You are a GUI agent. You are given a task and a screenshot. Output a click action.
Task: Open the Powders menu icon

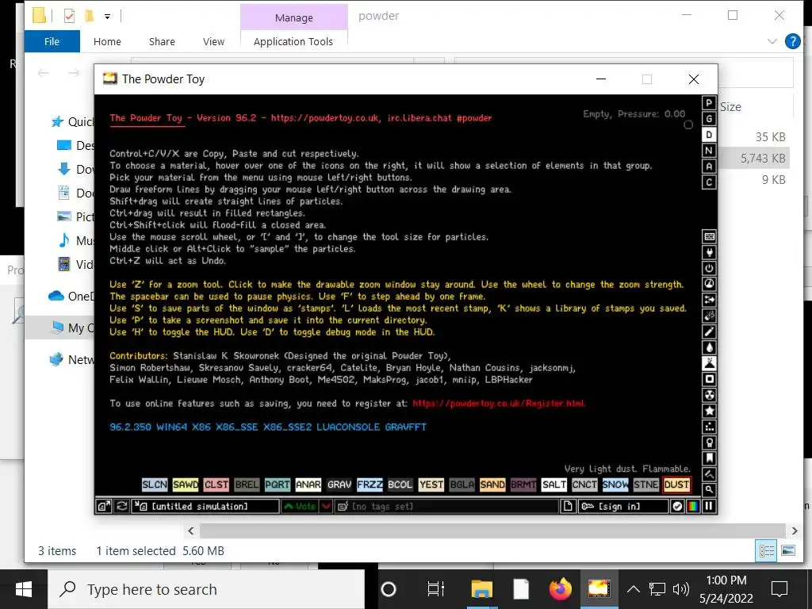coord(709,363)
